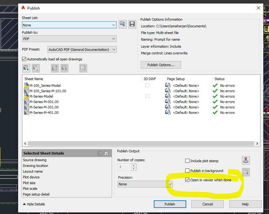This screenshot has height=214, width=269.
Task: Click the Move Sheet Up icon
Action: point(55,68)
